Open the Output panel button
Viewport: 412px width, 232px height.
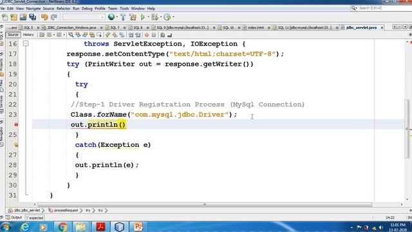(x=14, y=218)
